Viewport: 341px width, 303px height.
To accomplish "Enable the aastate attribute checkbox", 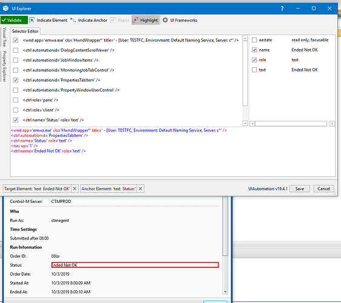I will [254, 40].
